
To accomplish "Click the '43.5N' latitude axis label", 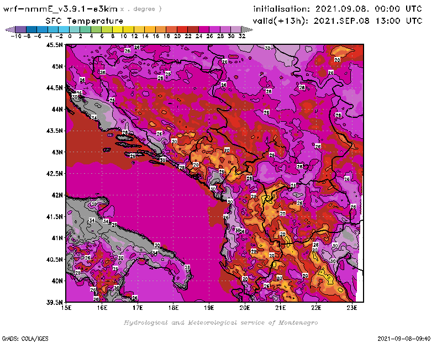I will click(x=54, y=131).
